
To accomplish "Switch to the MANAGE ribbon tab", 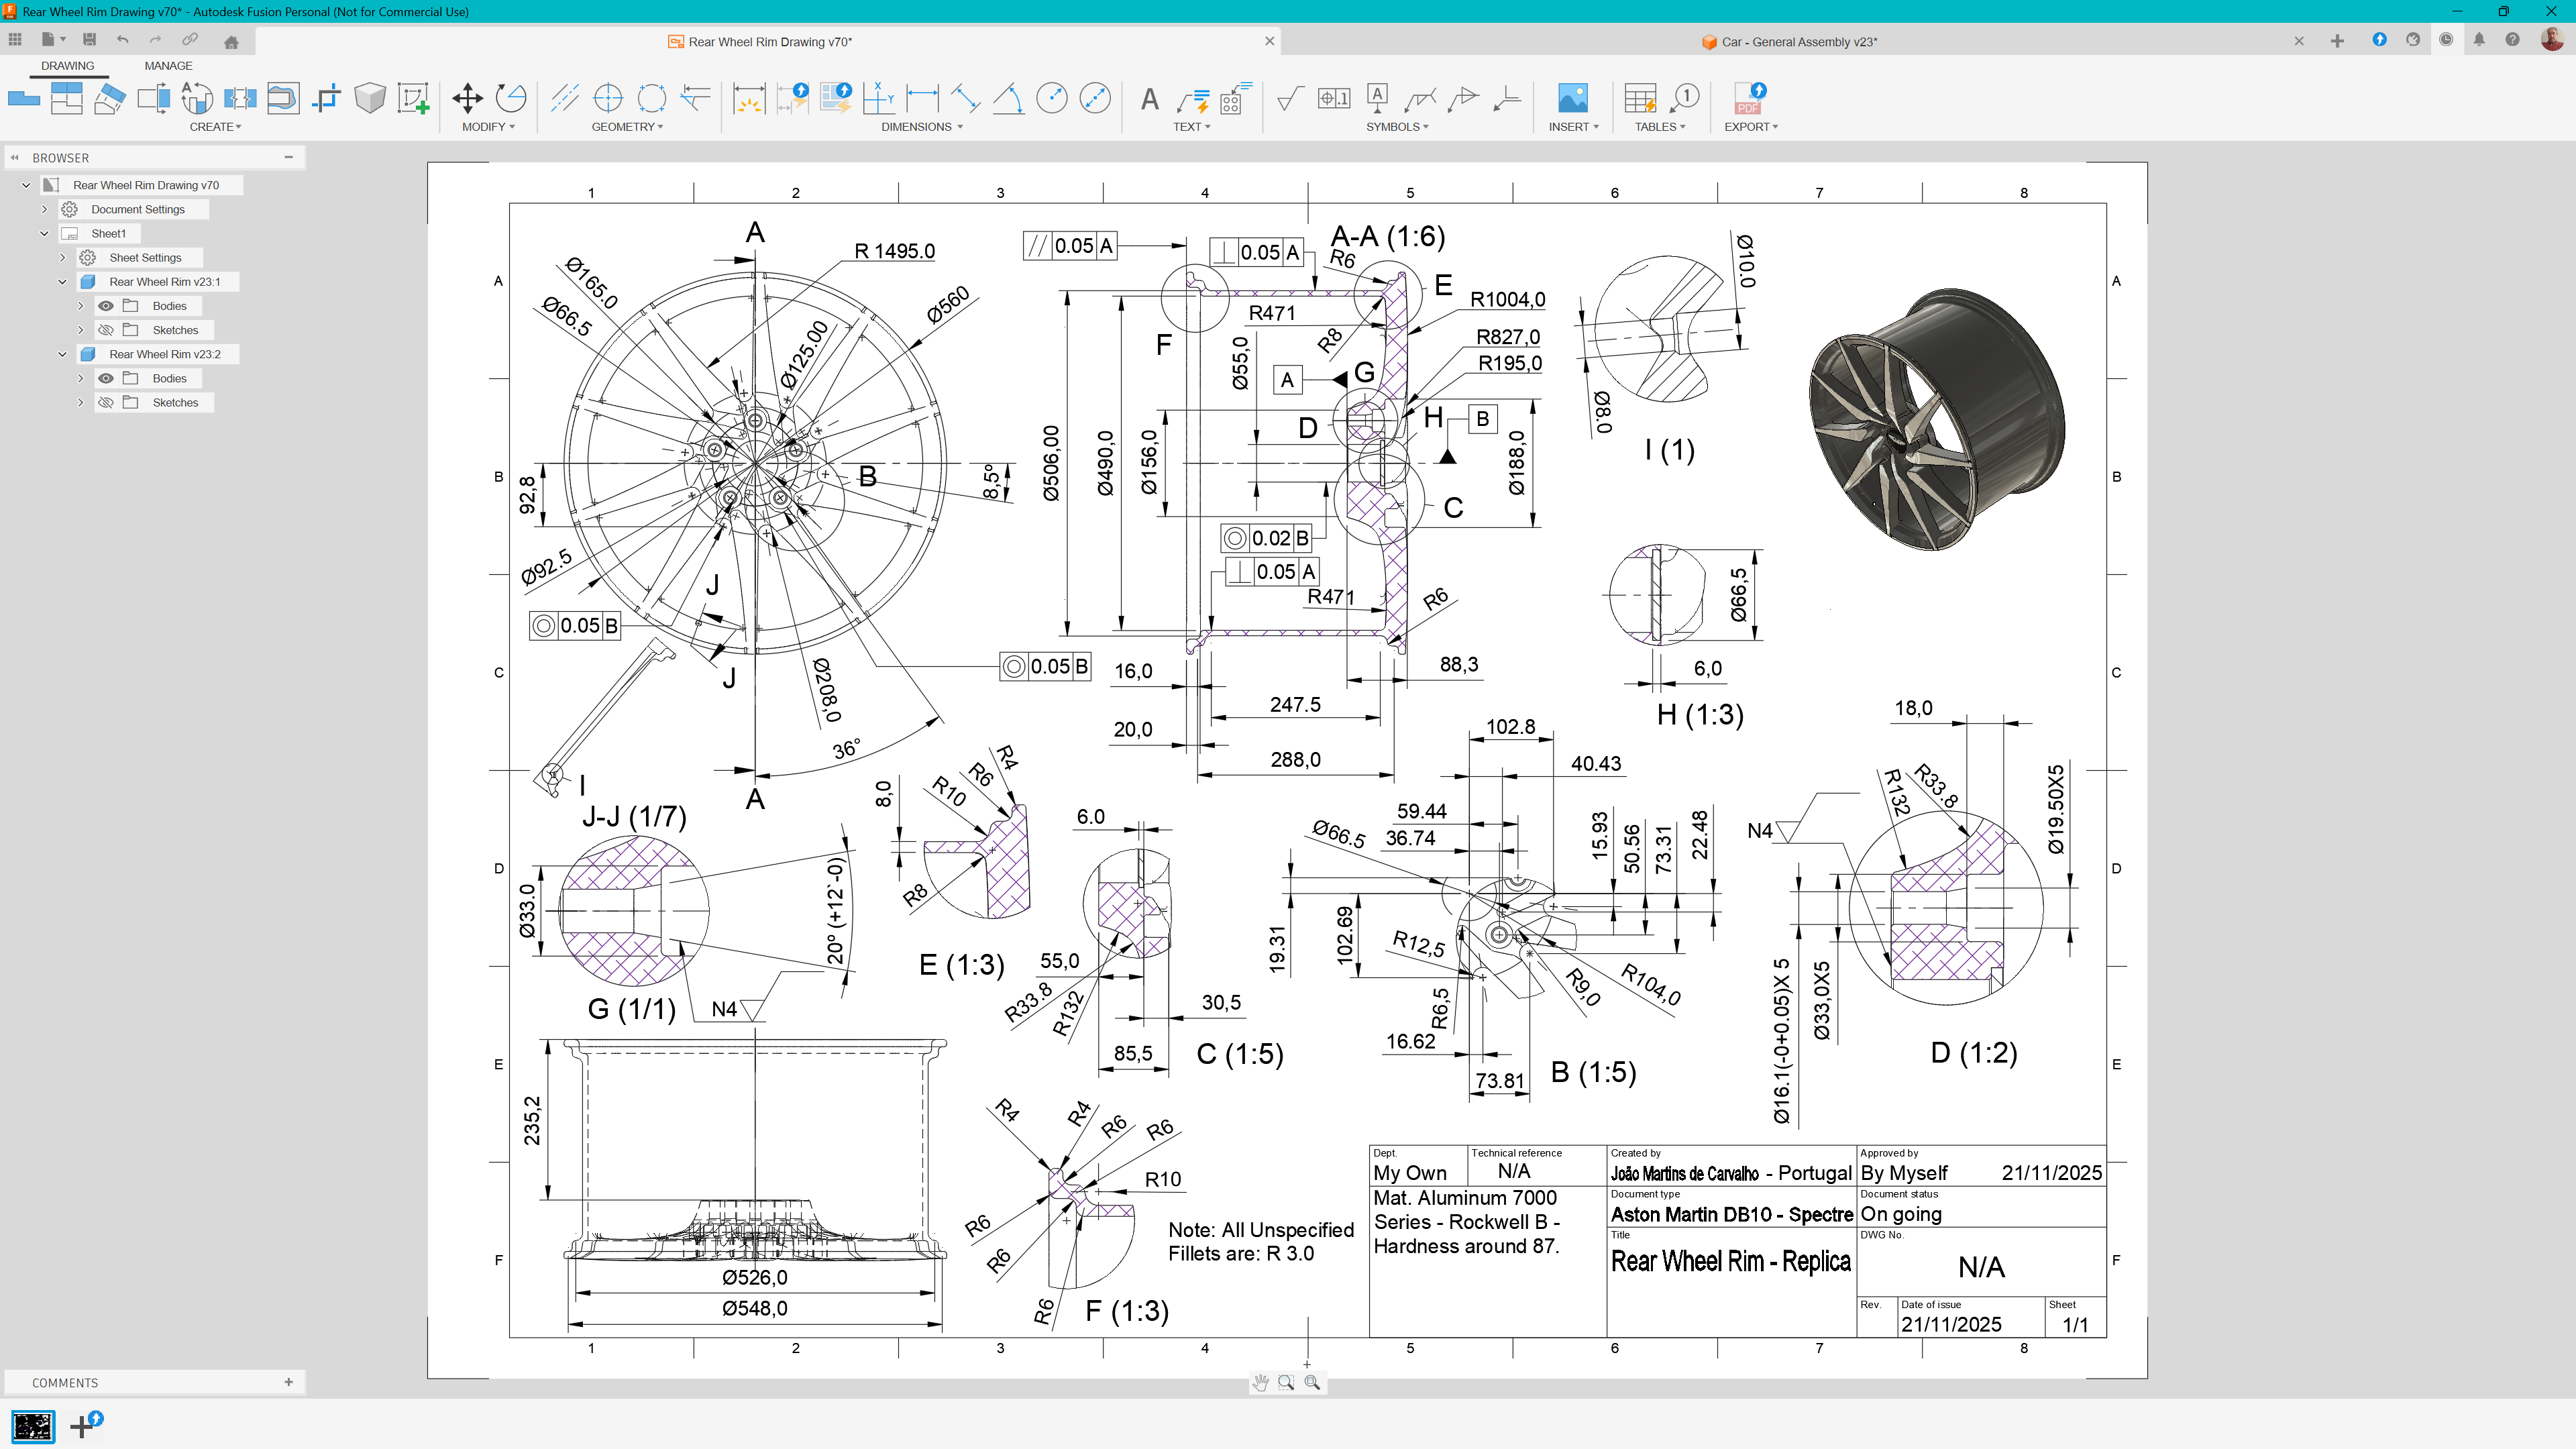I will pyautogui.click(x=168, y=66).
